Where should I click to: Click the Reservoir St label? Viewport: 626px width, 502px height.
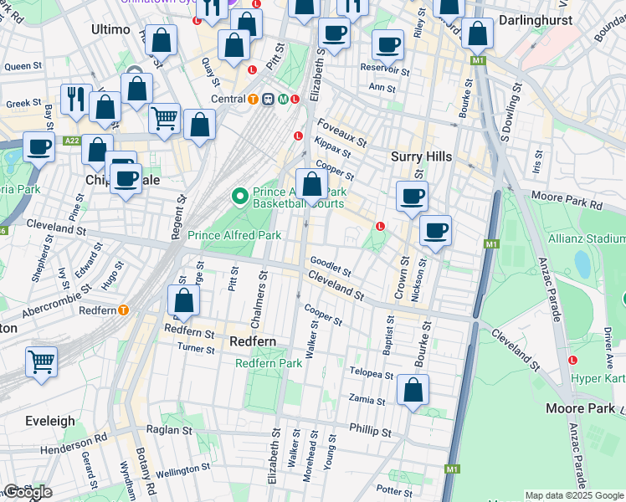pos(385,69)
